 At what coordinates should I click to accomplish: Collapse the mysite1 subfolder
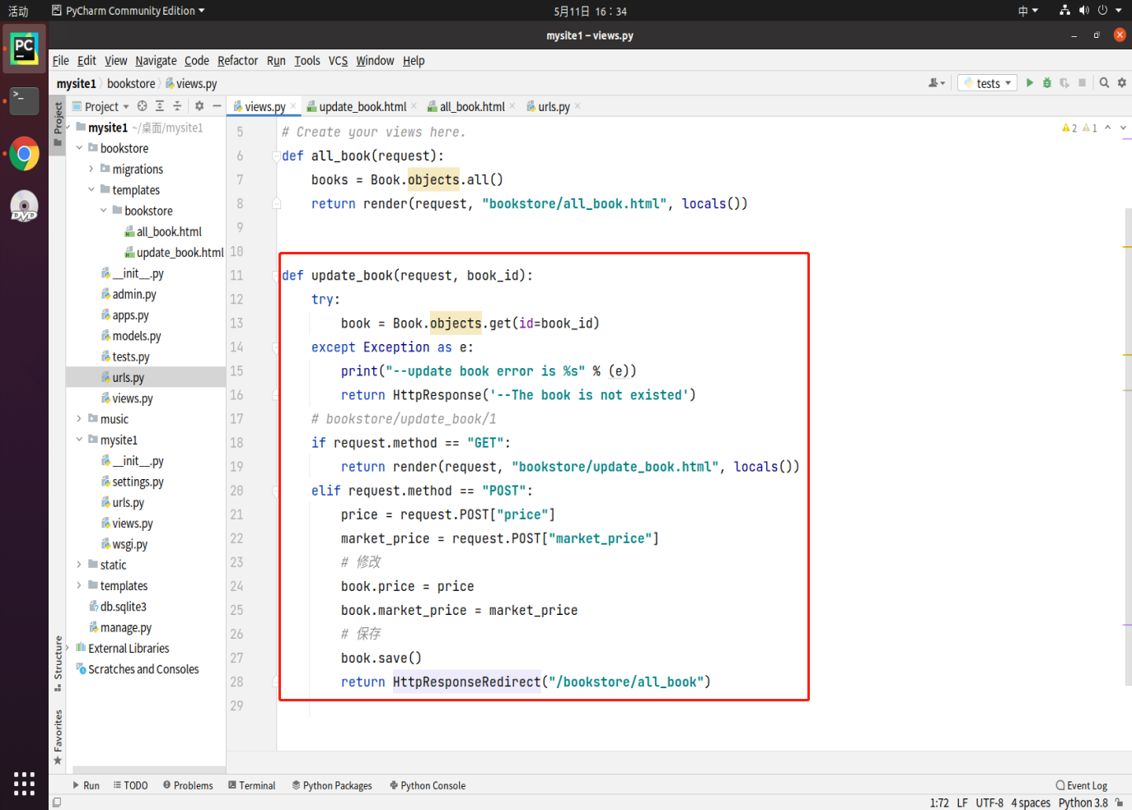79,440
